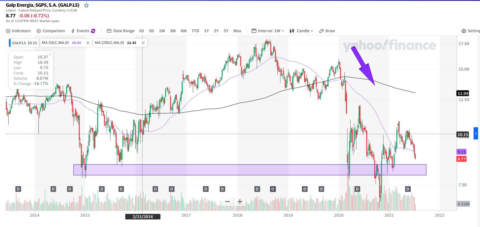The image size is (480, 227).
Task: Remove the MA 50 indicator
Action: 88,43
